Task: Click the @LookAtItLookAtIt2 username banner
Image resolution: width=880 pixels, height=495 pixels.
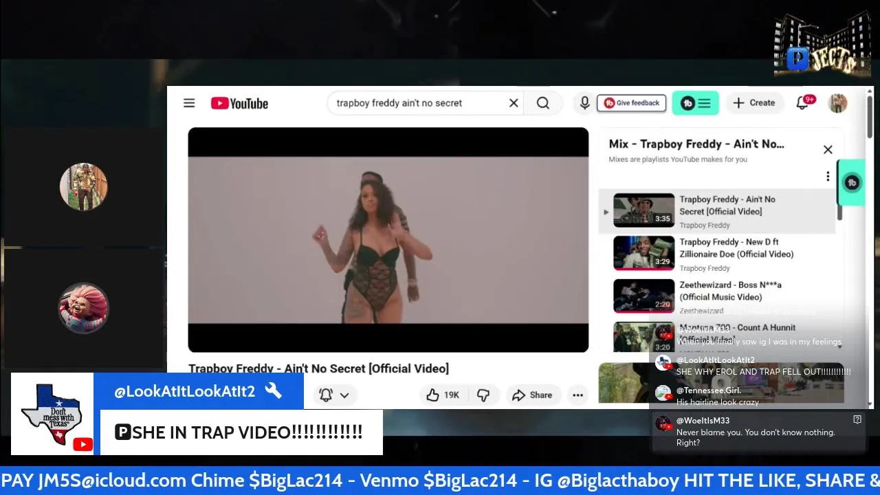Action: coord(184,391)
